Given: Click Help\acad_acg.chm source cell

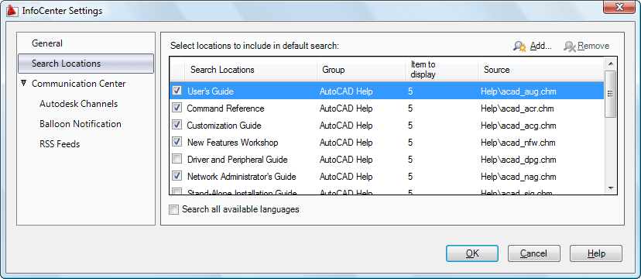Looking at the screenshot, I should 519,126.
